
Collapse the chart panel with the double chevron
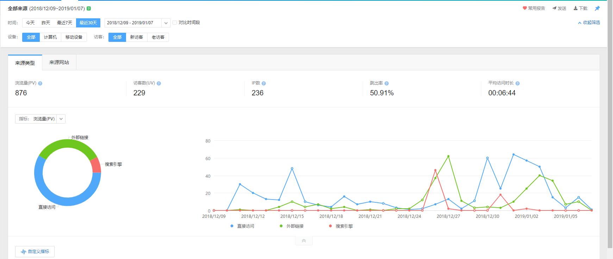pos(304,241)
